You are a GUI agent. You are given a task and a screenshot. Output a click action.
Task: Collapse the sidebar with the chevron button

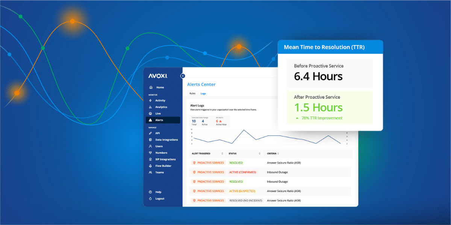[183, 76]
